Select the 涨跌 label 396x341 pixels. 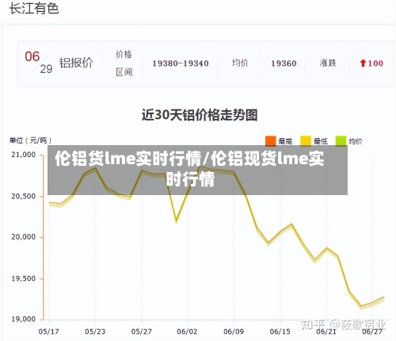pyautogui.click(x=328, y=63)
